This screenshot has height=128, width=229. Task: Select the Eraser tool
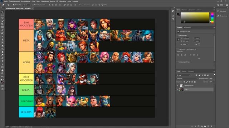(x=3, y=46)
